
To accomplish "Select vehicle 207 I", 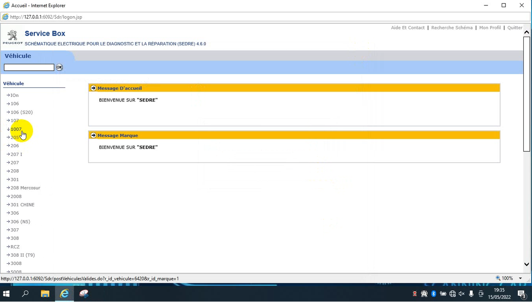I will pos(17,154).
